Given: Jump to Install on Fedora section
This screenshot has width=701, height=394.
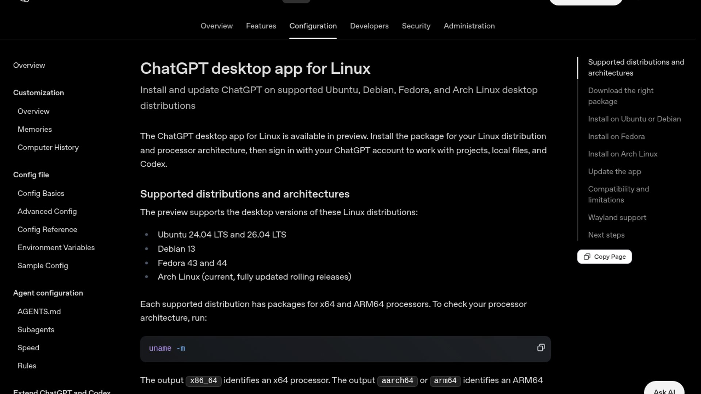Looking at the screenshot, I should pos(616,136).
